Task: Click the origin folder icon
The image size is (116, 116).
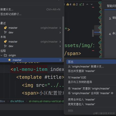Action: point(6,55)
